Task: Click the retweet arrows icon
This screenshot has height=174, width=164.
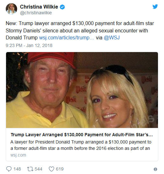Action: pyautogui.click(x=30, y=169)
